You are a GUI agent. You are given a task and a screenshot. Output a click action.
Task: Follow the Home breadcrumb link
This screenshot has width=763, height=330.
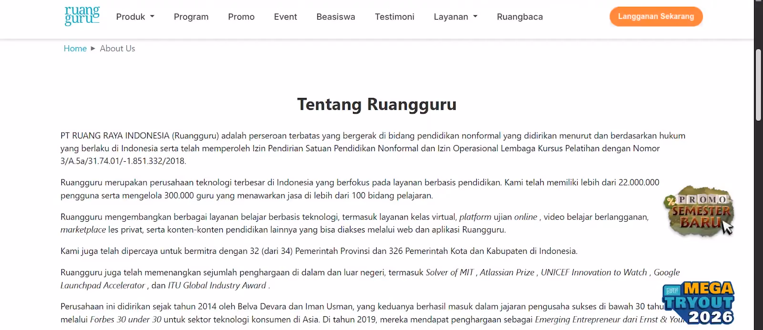pyautogui.click(x=75, y=49)
